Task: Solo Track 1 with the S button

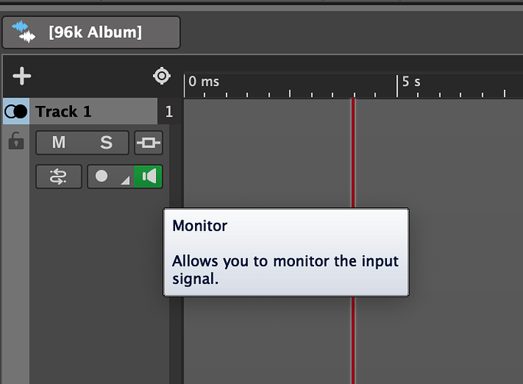Action: 106,143
